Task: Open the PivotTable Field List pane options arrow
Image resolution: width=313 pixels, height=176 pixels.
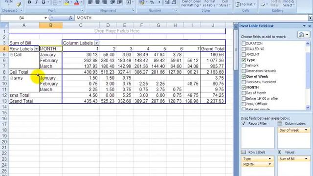Action: pos(304,26)
